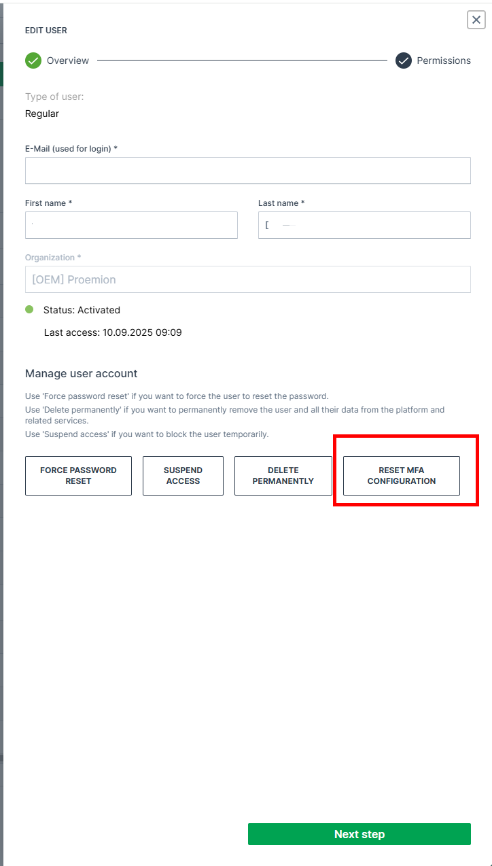Click Delete Permanently to remove the user
The height and width of the screenshot is (866, 492).
pos(283,475)
